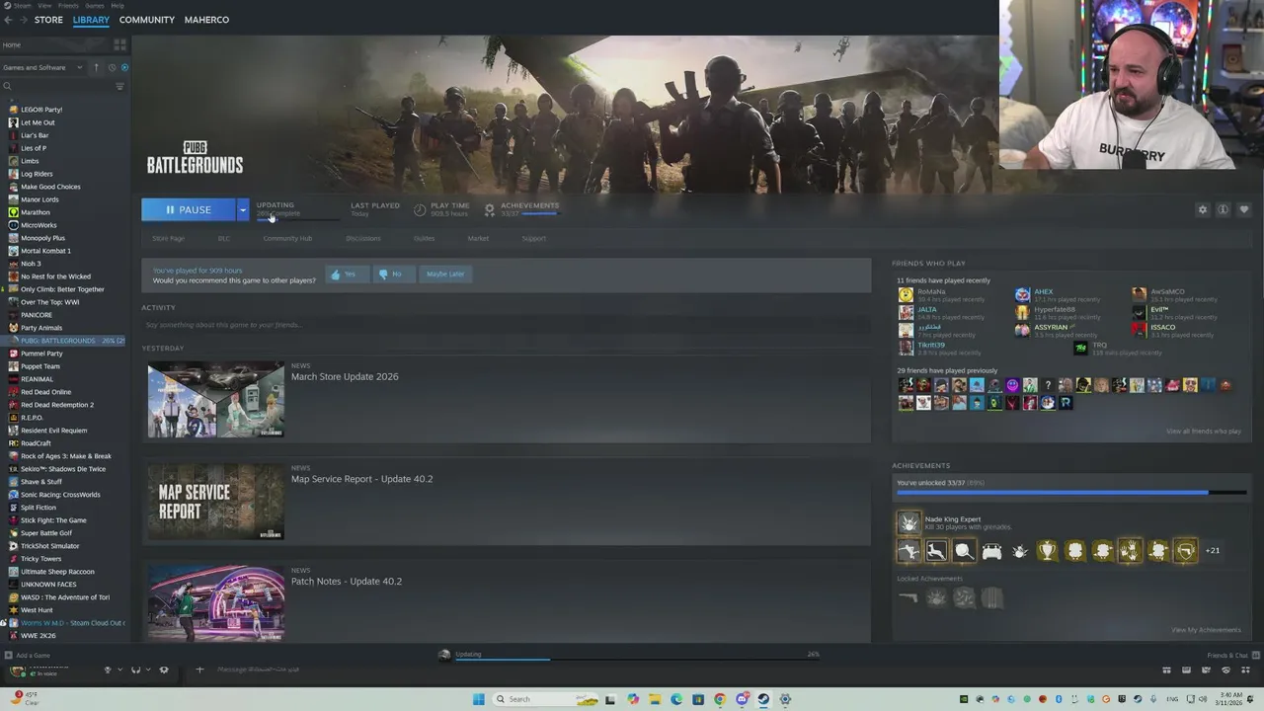
Task: Pause the PUBG update
Action: coord(188,209)
